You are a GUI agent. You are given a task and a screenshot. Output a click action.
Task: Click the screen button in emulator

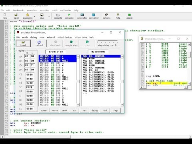[44, 110]
